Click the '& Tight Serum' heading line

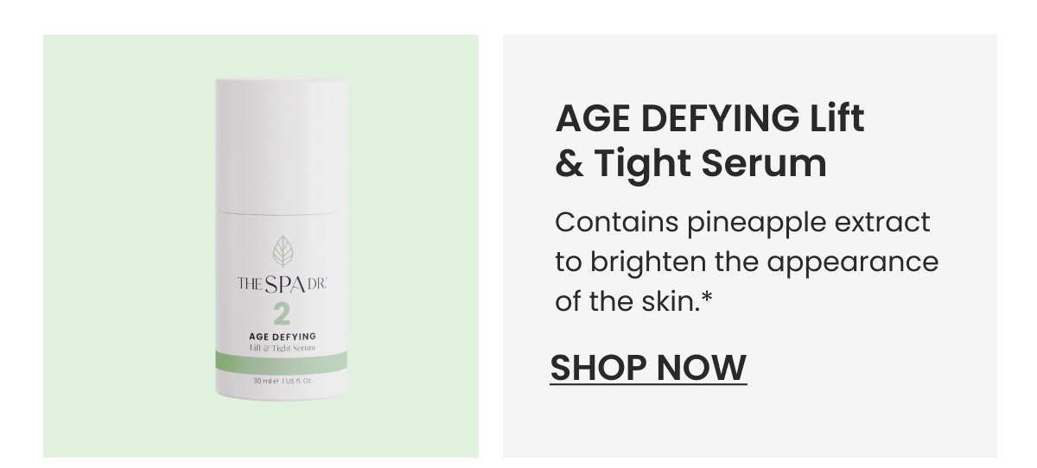pyautogui.click(x=690, y=163)
